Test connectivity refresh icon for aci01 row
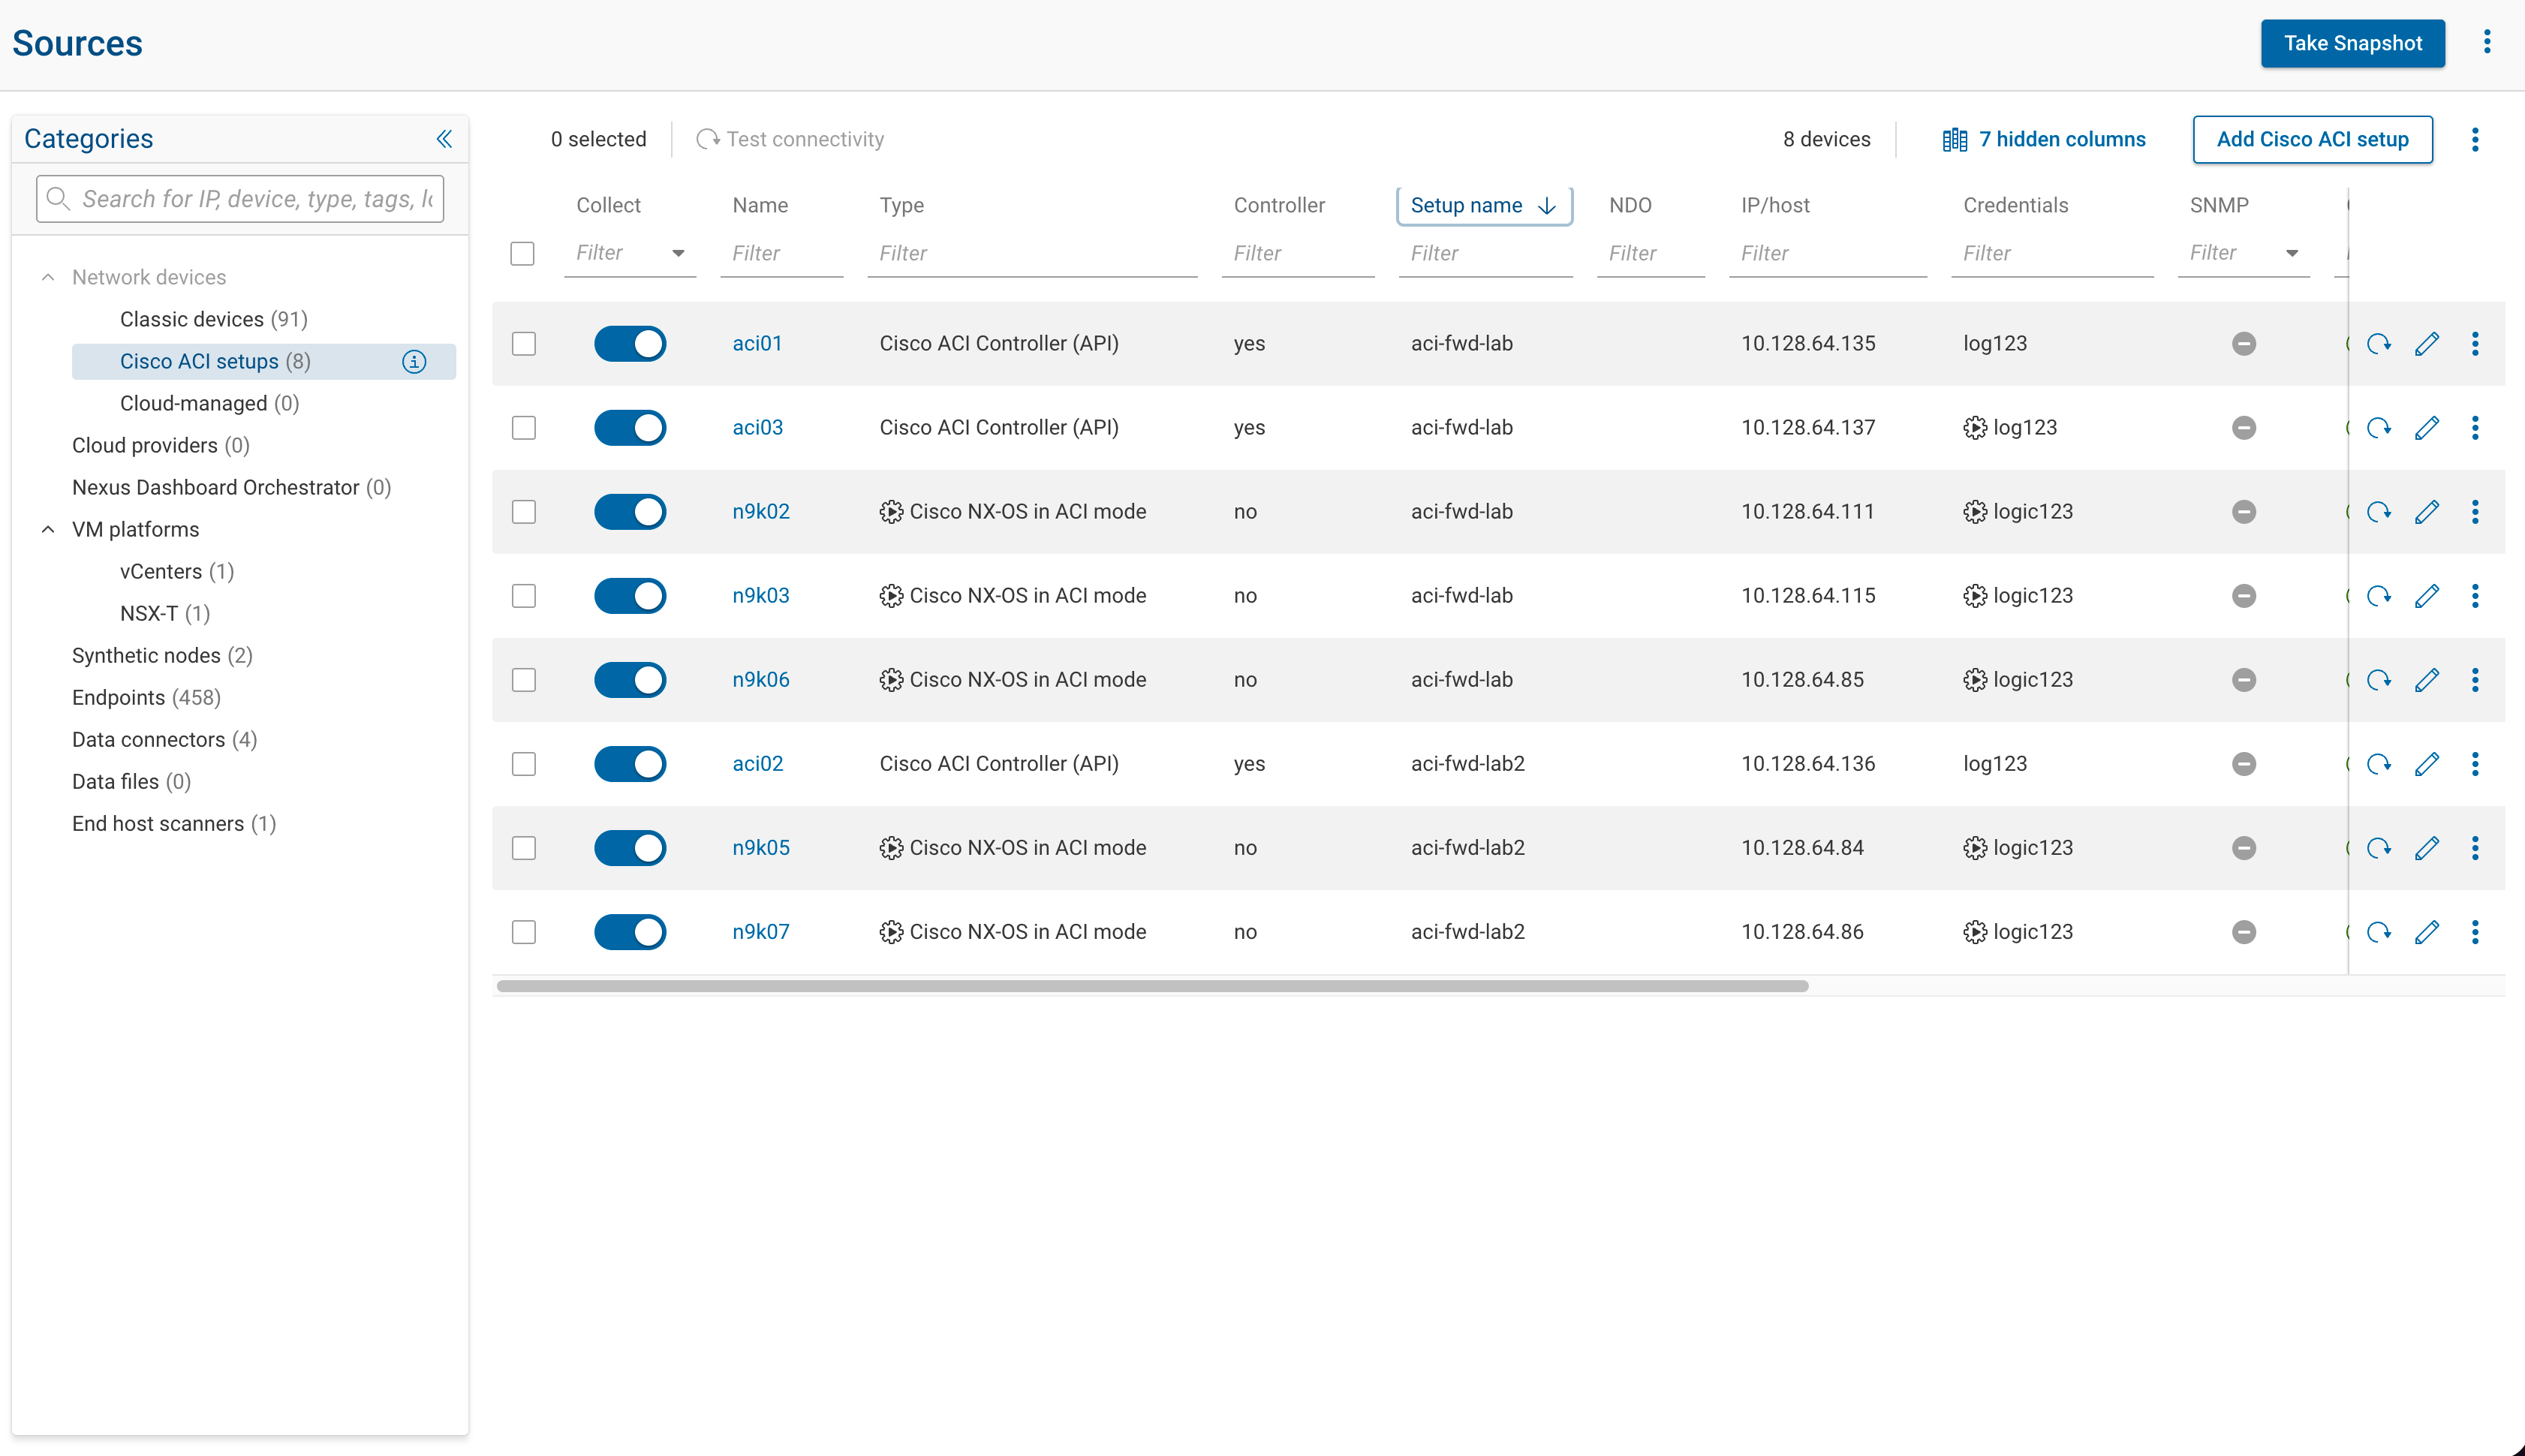The width and height of the screenshot is (2525, 1456). tap(2379, 344)
